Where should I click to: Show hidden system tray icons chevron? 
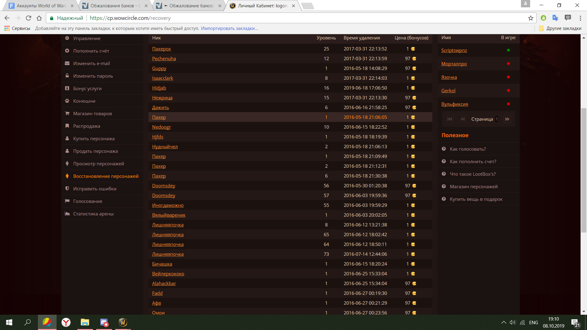click(x=503, y=322)
